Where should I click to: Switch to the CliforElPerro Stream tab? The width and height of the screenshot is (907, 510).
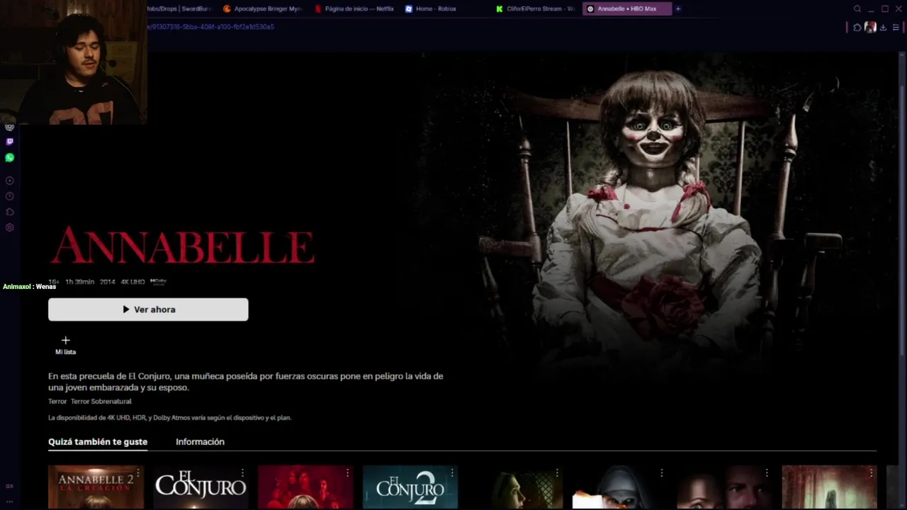(536, 9)
